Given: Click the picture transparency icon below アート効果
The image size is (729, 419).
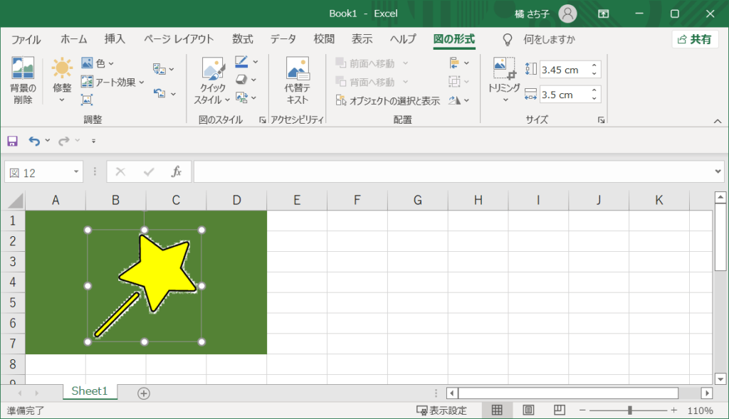Looking at the screenshot, I should 86,100.
